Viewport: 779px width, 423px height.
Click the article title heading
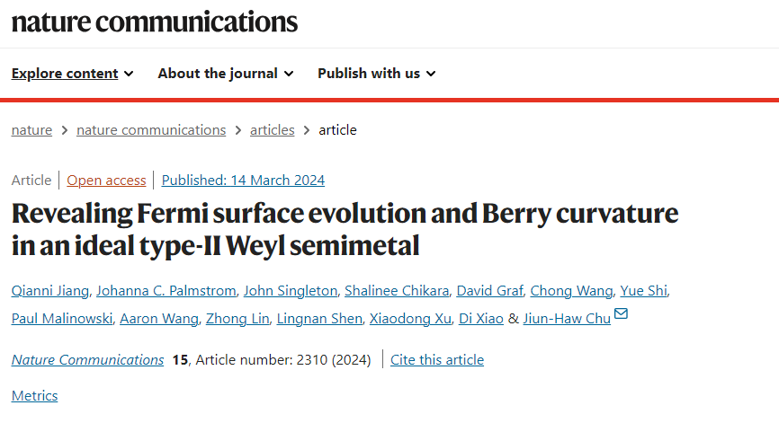345,229
